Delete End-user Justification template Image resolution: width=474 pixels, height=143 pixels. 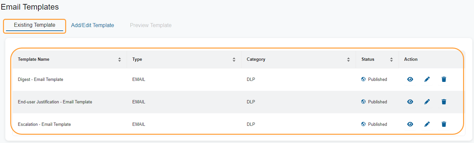coord(444,102)
